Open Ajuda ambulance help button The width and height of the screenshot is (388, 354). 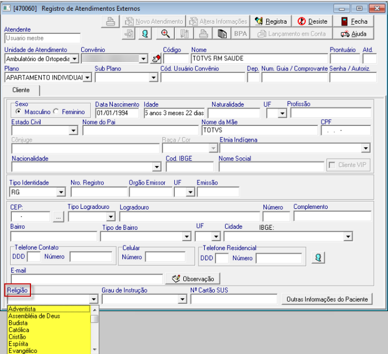[x=354, y=34]
